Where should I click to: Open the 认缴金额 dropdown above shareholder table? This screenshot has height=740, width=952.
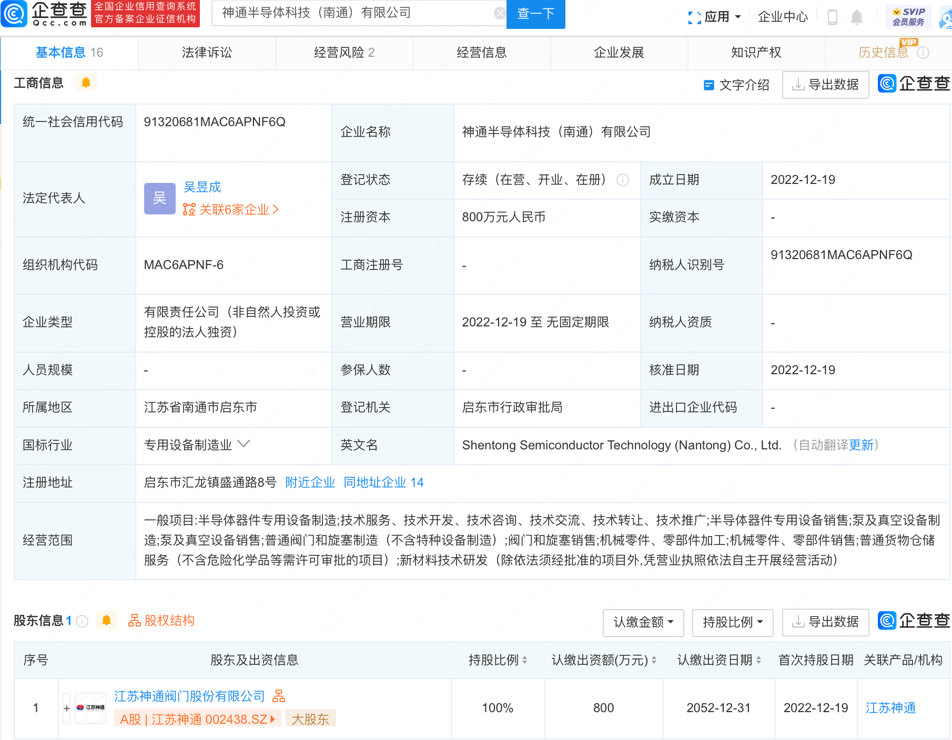click(643, 622)
